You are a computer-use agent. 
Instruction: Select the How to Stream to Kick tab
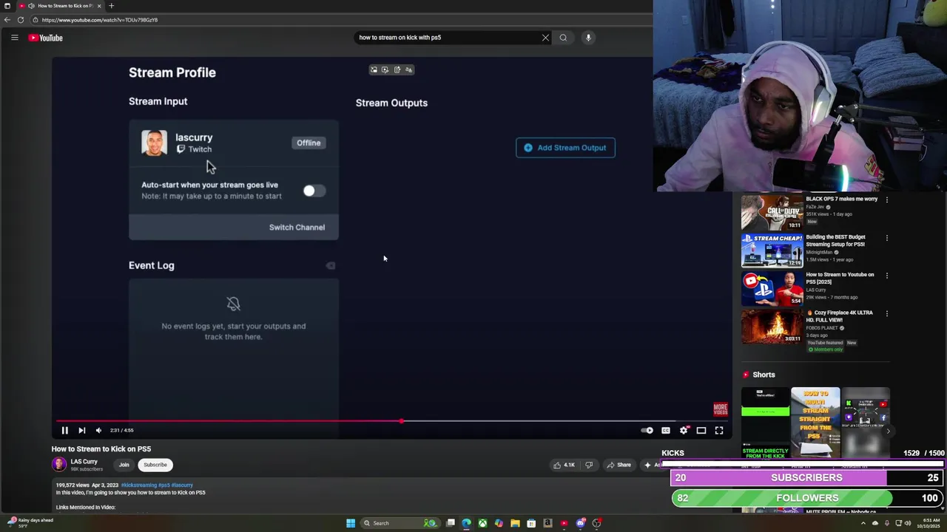[x=61, y=6]
